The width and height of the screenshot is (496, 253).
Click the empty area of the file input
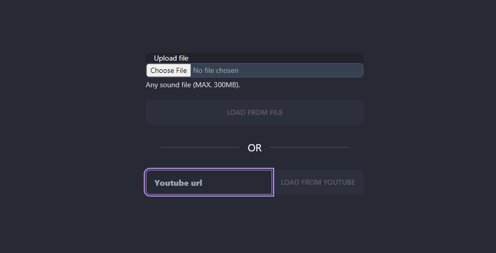(300, 70)
